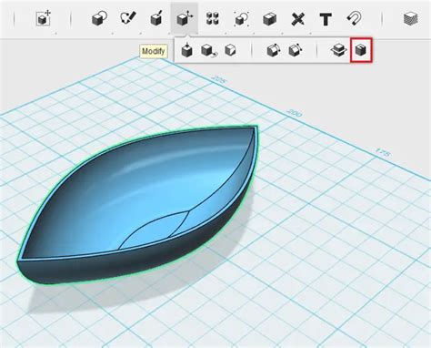
Task: Open the Pattern tools icon
Action: [x=213, y=19]
